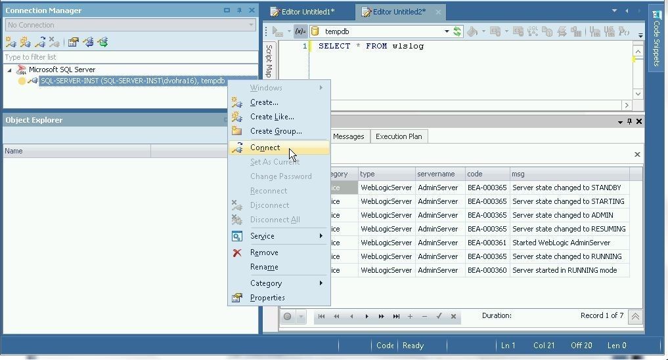The width and height of the screenshot is (668, 360).
Task: Select Properties from the context menu
Action: coord(267,298)
